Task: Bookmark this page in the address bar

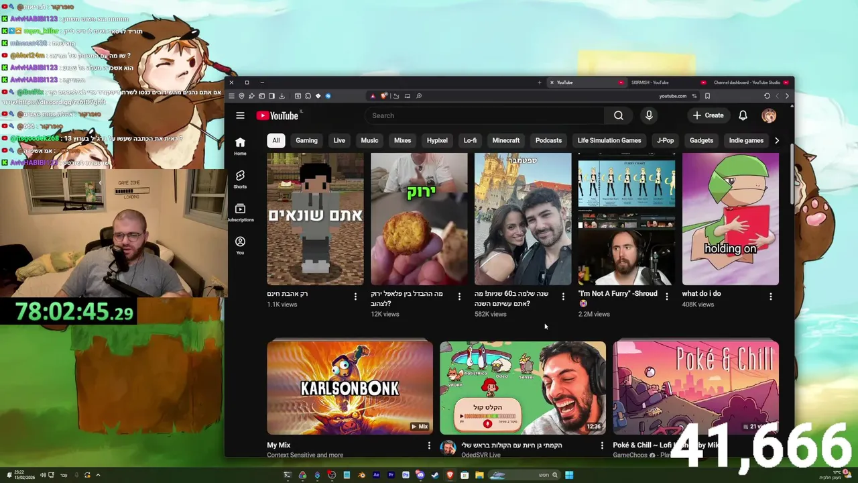Action: coord(707,96)
